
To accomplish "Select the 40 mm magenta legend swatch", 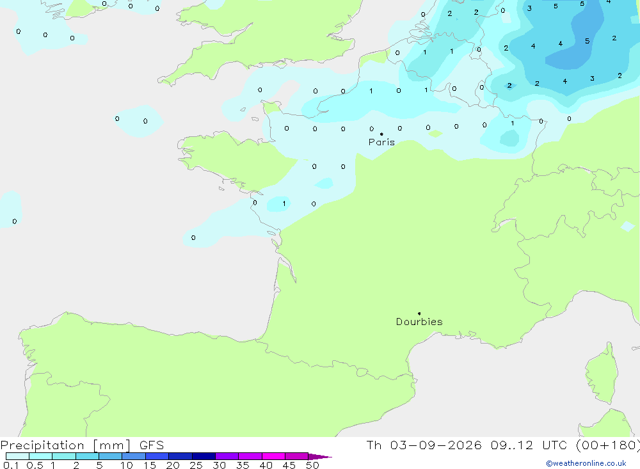I will [273, 456].
